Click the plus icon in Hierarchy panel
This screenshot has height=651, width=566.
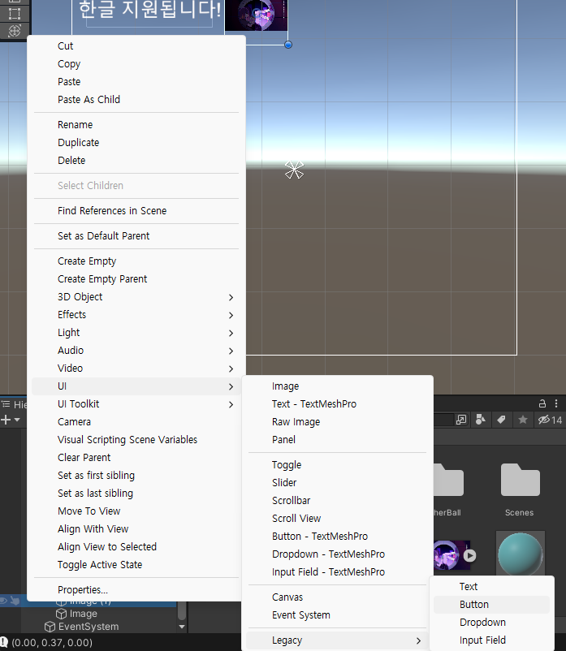tap(6, 420)
